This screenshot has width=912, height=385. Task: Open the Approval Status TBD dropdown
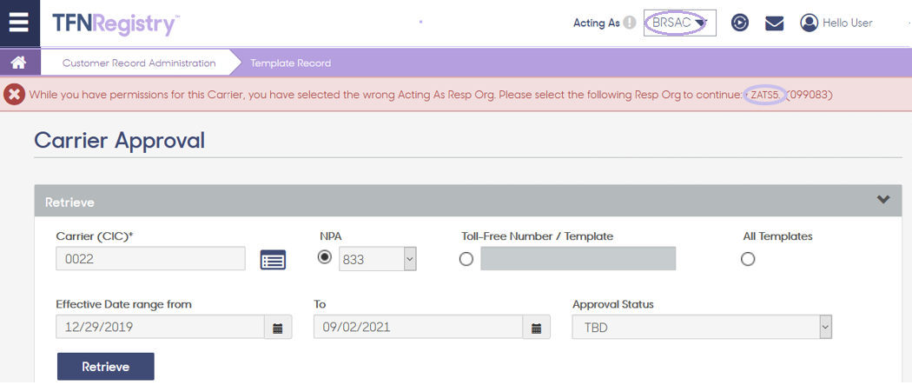tap(702, 328)
